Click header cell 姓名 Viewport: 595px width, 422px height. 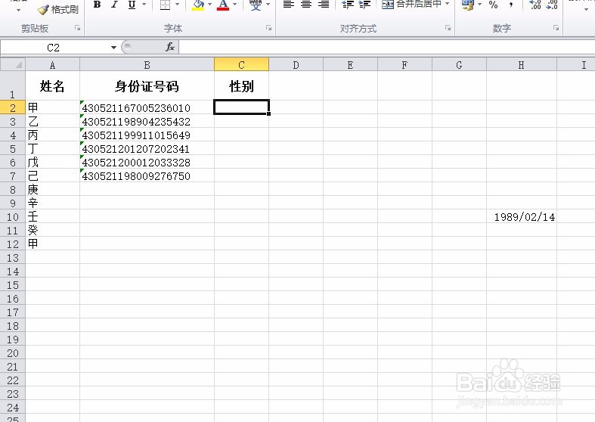[x=52, y=85]
